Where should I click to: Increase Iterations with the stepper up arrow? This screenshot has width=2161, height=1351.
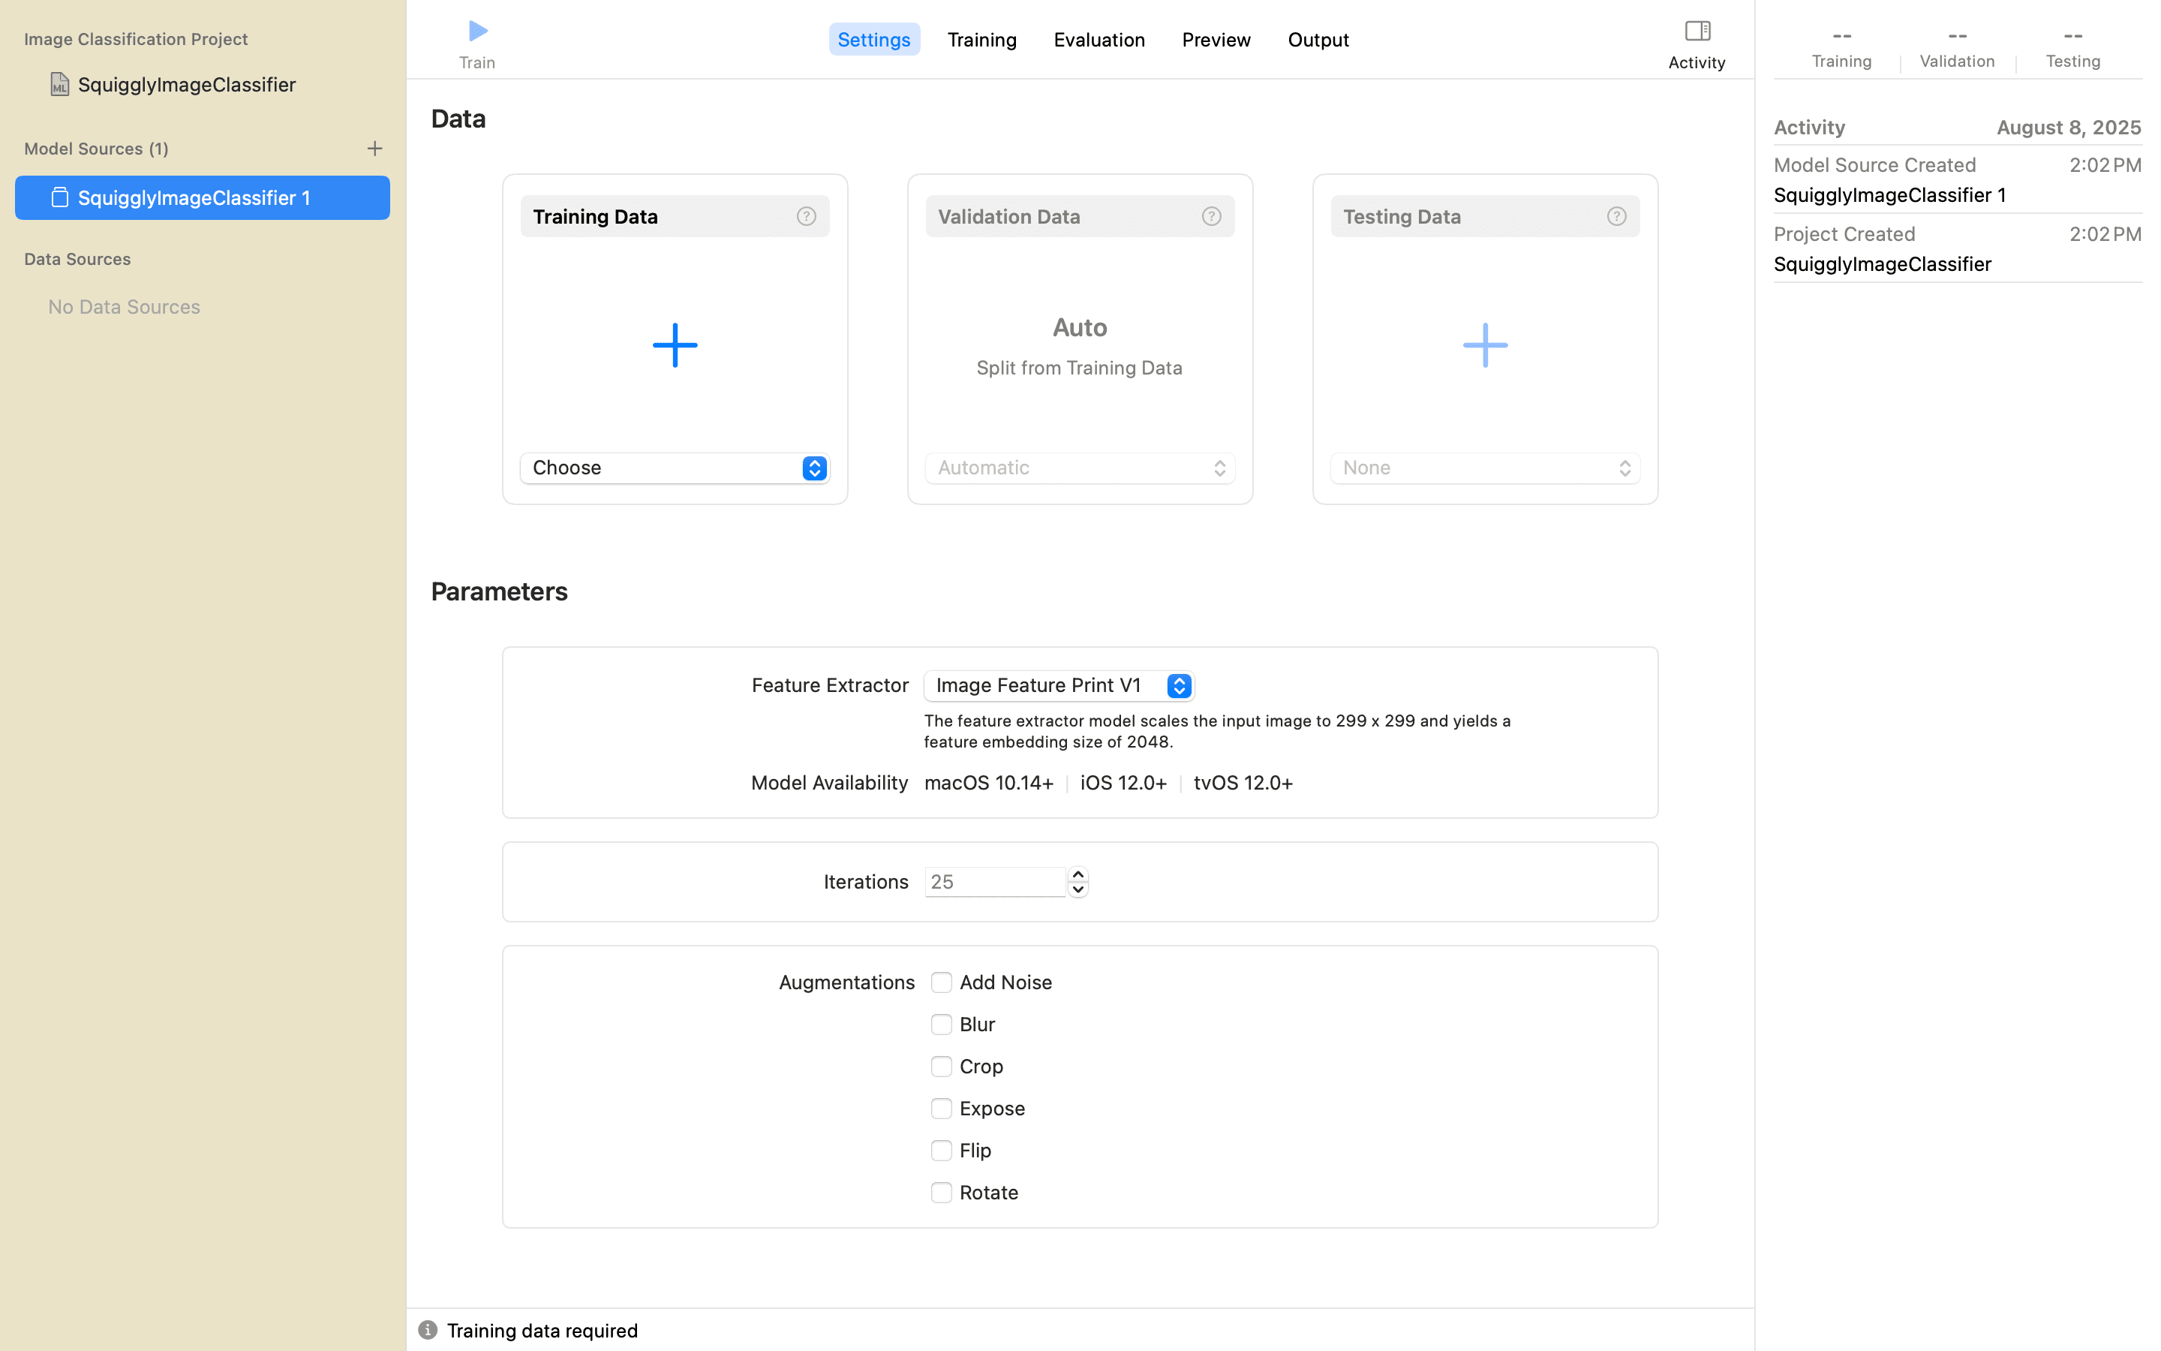tap(1077, 874)
